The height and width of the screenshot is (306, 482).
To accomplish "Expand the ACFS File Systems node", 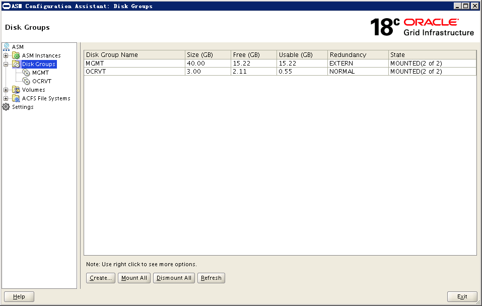I will coord(6,98).
